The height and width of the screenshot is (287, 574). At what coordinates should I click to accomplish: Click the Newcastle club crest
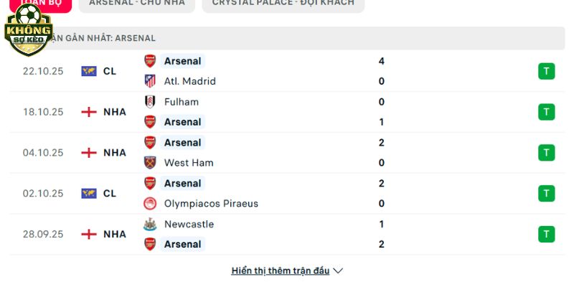pyautogui.click(x=150, y=224)
